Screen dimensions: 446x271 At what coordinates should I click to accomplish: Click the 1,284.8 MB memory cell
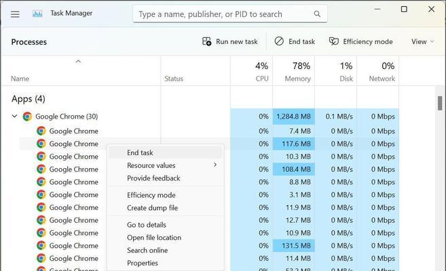[293, 117]
